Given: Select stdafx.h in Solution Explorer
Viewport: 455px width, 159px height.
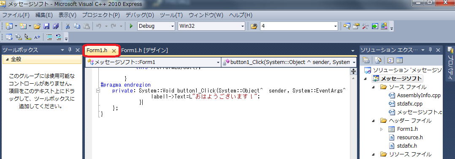Looking at the screenshot, I should pyautogui.click(x=407, y=146).
